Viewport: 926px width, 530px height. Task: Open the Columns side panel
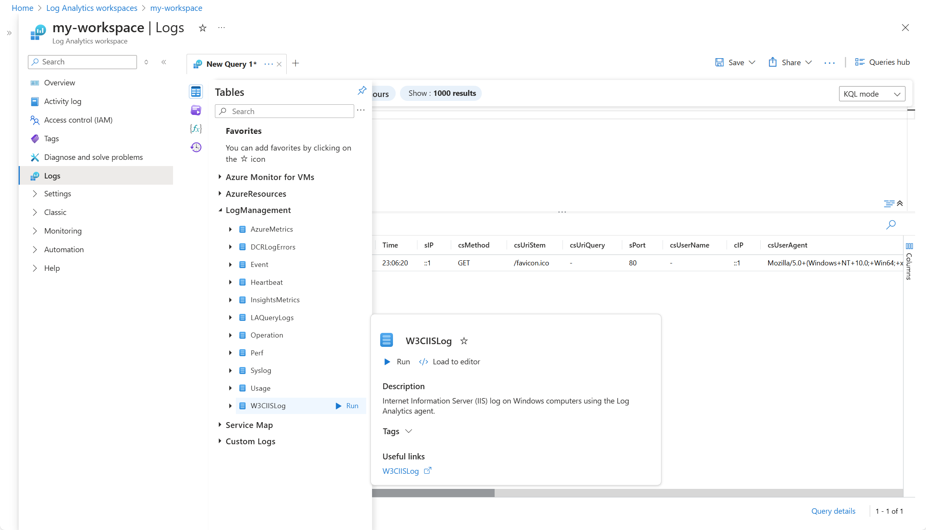tap(909, 262)
